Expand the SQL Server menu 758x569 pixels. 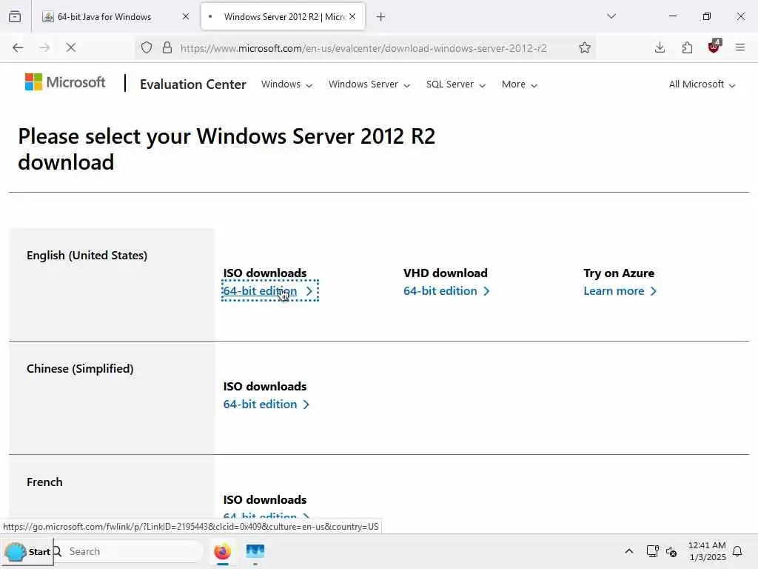pos(456,84)
